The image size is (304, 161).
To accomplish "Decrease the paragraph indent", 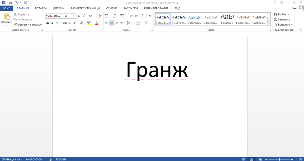I will point(131,16).
